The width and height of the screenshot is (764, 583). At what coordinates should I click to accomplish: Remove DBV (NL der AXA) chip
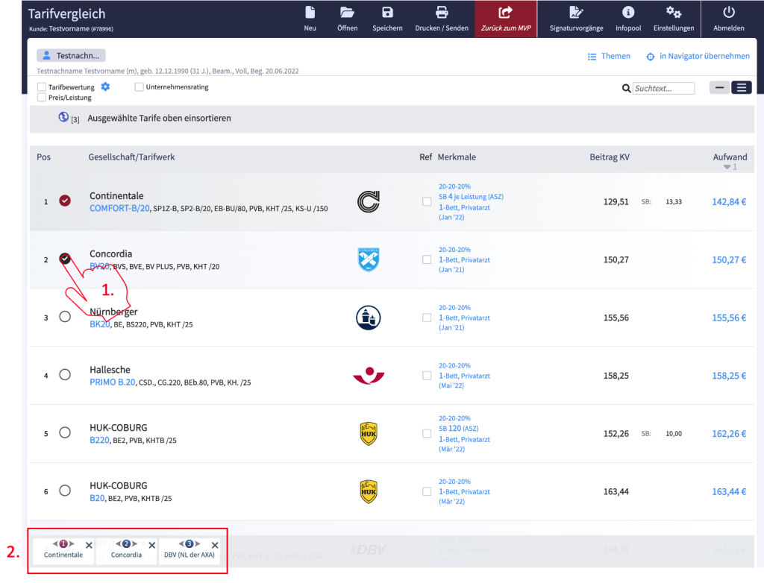click(x=215, y=546)
